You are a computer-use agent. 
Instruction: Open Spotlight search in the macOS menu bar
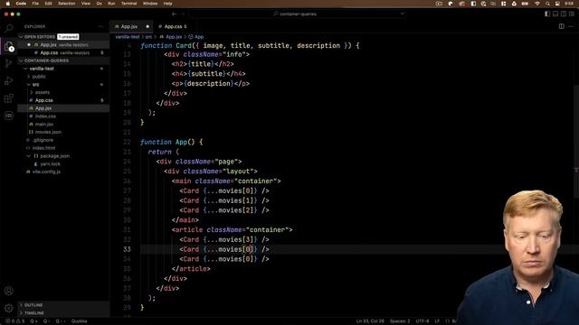[547, 4]
